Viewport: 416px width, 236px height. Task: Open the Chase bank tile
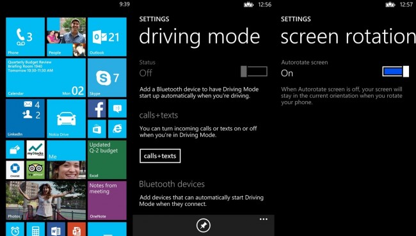pyautogui.click(x=15, y=170)
